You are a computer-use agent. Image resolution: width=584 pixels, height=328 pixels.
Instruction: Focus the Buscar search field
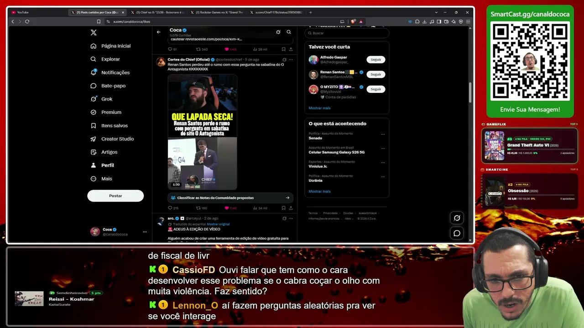click(x=347, y=33)
